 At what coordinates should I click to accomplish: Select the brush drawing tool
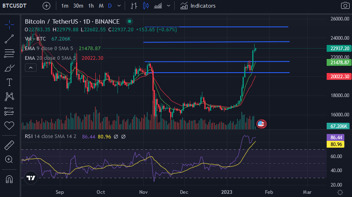coord(9,68)
